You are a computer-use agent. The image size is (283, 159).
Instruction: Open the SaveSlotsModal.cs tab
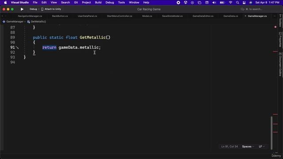click(x=172, y=16)
